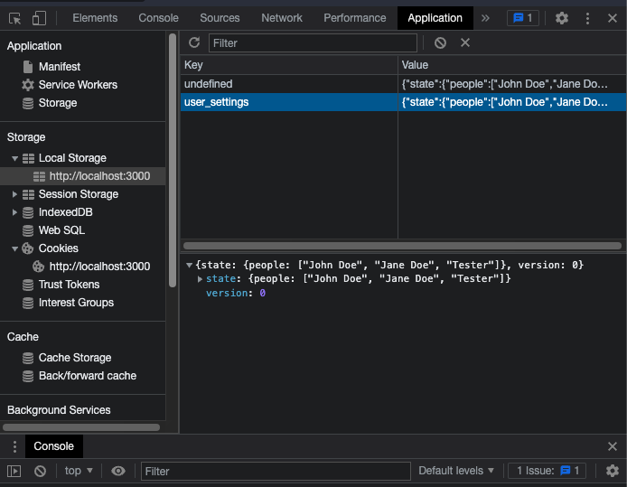Click the value cell of user_settings row
Viewport: 627px width, 487px height.
coord(512,102)
